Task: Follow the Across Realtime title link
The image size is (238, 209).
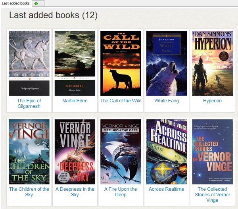Action: 166,189
